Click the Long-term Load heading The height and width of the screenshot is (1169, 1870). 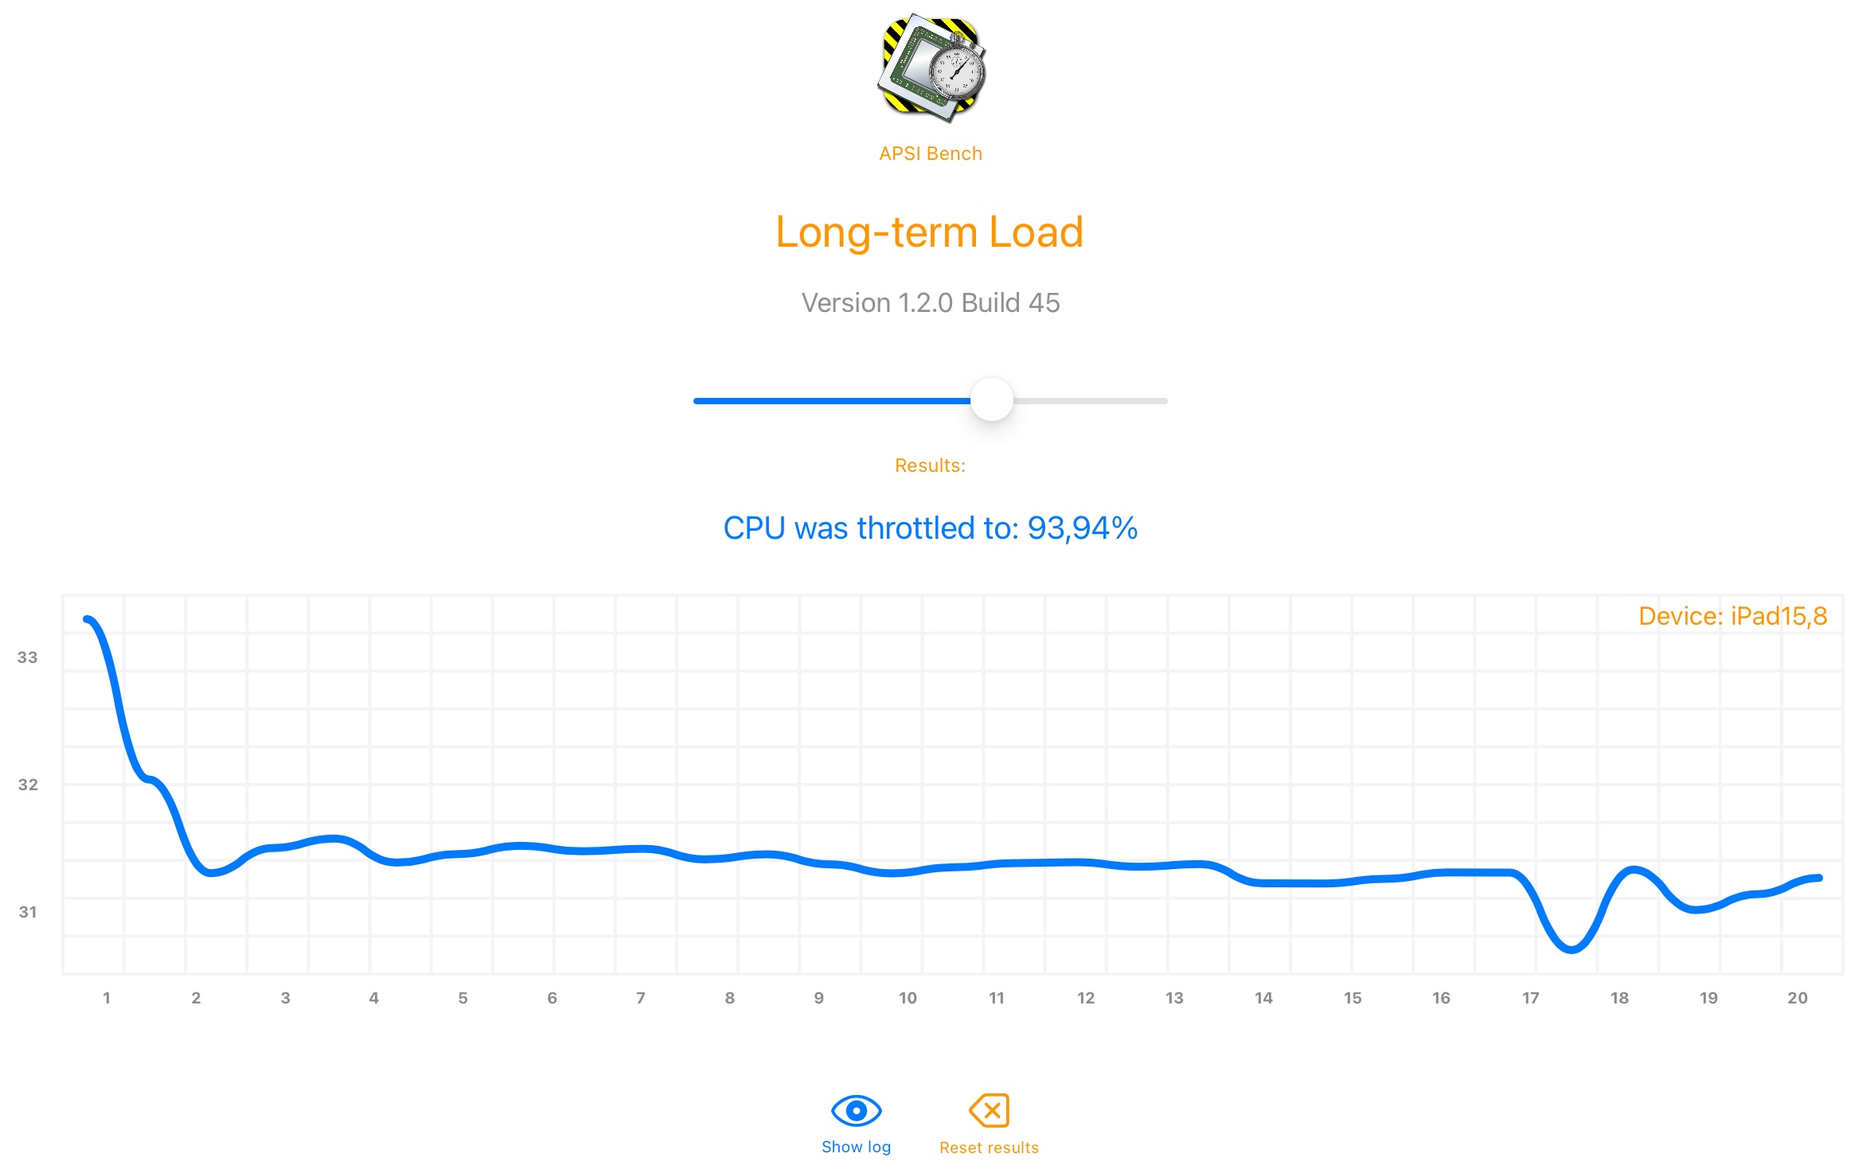(x=930, y=232)
